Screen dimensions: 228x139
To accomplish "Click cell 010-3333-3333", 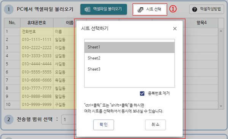I will 37,56.
